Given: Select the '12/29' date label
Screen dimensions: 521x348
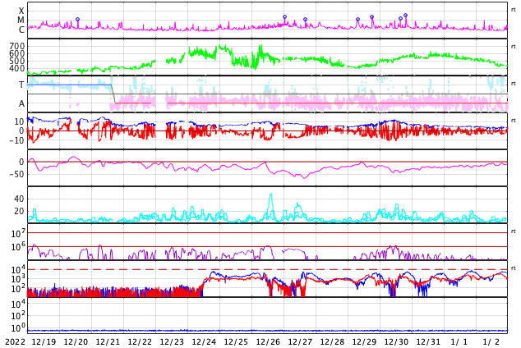Looking at the screenshot, I should click(364, 342).
